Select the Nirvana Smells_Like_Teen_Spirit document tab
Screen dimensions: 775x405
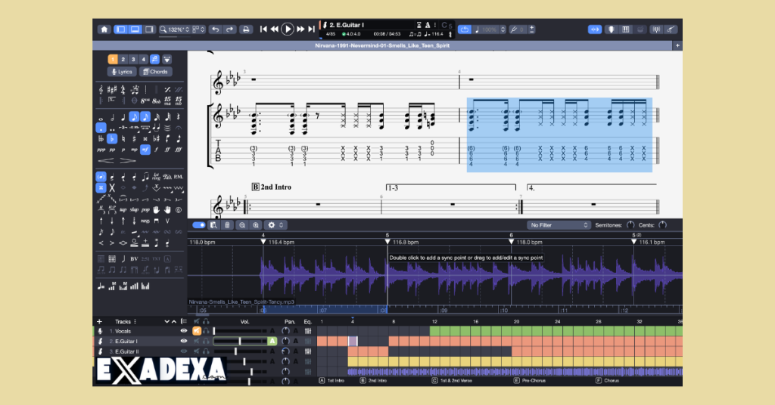click(382, 45)
